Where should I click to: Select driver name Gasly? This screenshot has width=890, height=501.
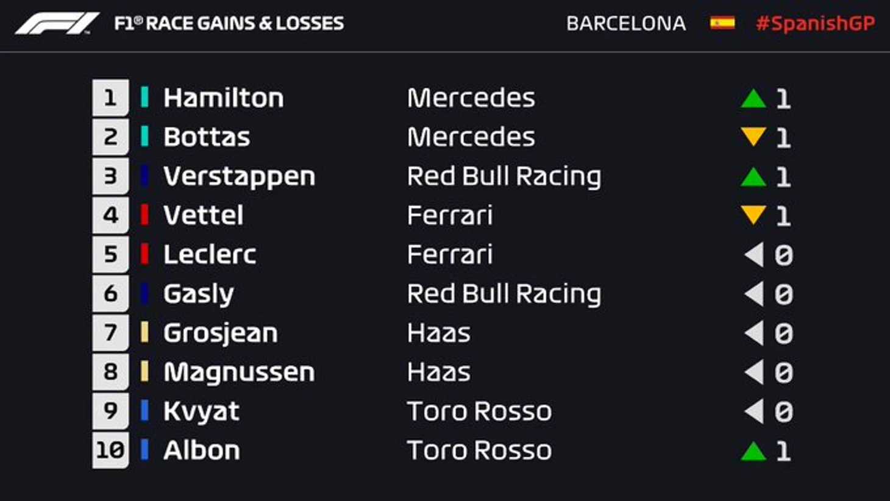(x=199, y=294)
